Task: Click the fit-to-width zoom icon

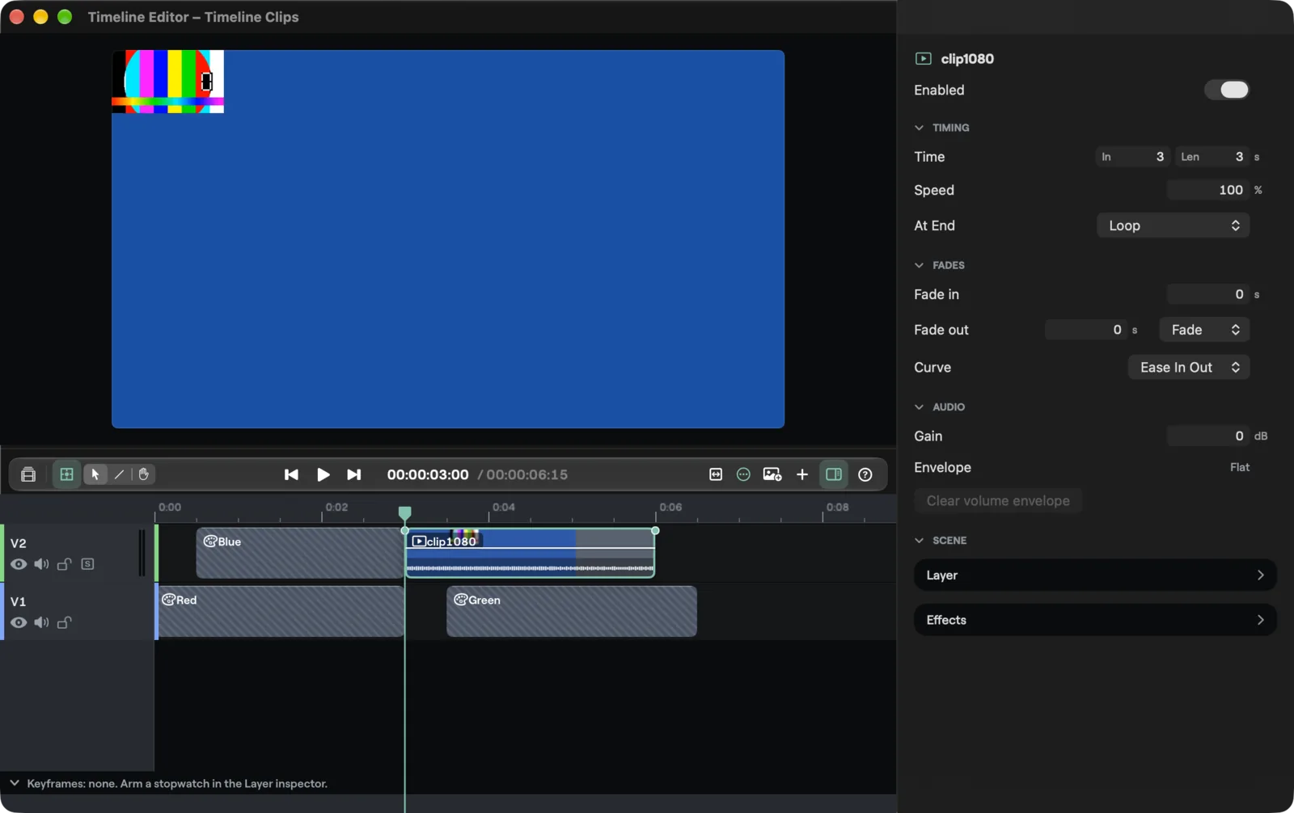Action: 716,474
